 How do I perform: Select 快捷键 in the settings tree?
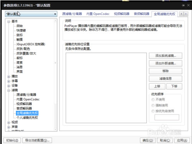[x=21, y=30]
